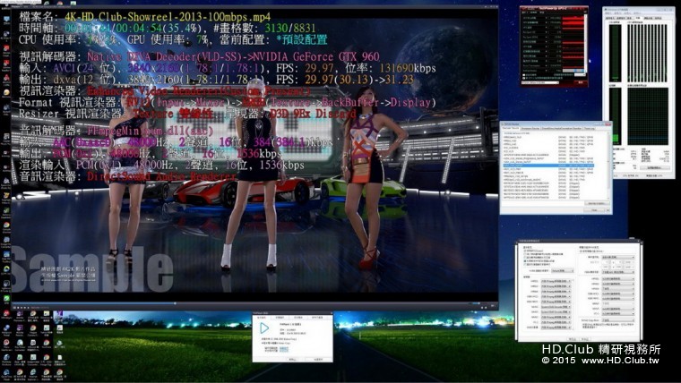This screenshot has height=383, width=681.
Task: Switch to the fourth PotPlayer About dialog tab
Action: point(317,318)
